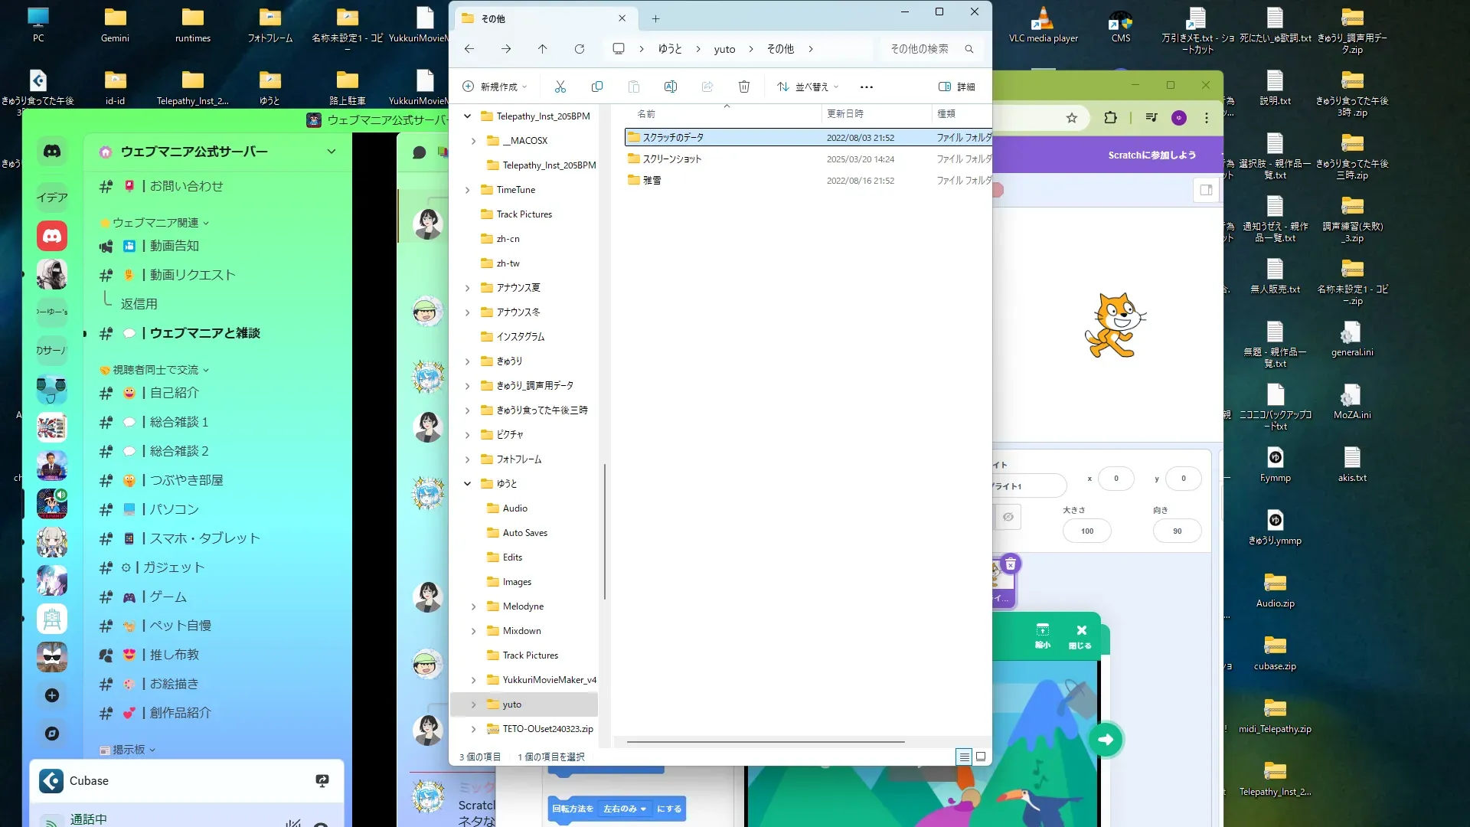Image resolution: width=1470 pixels, height=827 pixels.
Task: Open the 並べ替え sort dropdown
Action: (x=808, y=87)
